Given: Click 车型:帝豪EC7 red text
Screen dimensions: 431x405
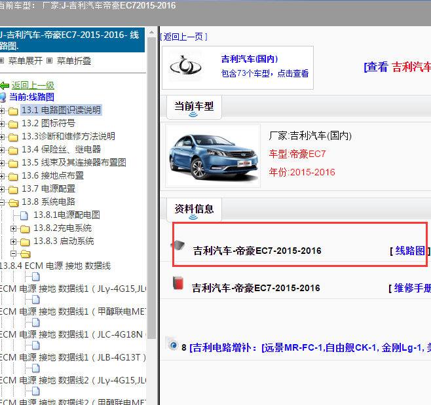Looking at the screenshot, I should point(297,154).
